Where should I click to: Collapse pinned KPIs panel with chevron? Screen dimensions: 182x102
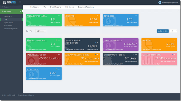[178, 11]
